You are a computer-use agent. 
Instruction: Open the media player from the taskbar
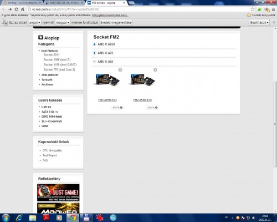point(59,218)
